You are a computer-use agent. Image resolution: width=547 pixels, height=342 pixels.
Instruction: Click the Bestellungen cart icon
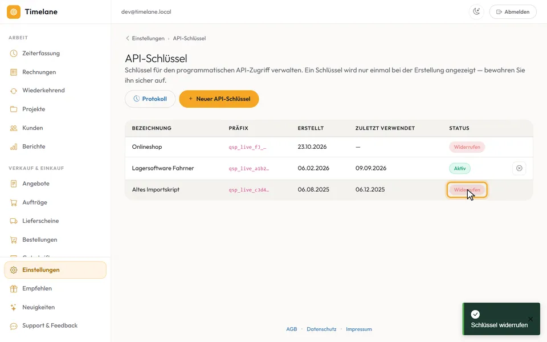pos(14,240)
